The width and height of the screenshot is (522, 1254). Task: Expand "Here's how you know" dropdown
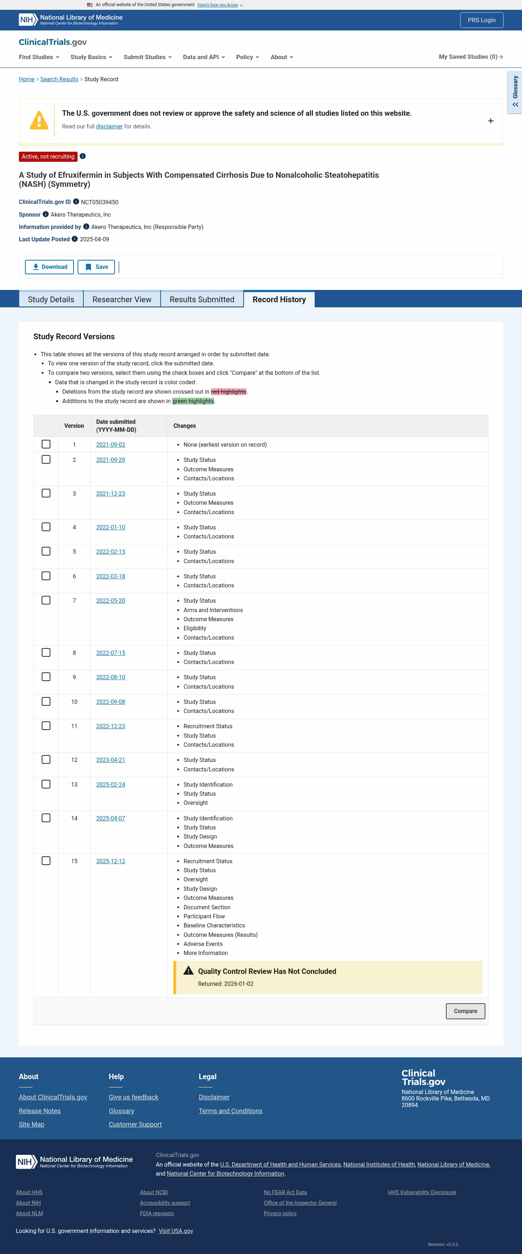pyautogui.click(x=220, y=5)
